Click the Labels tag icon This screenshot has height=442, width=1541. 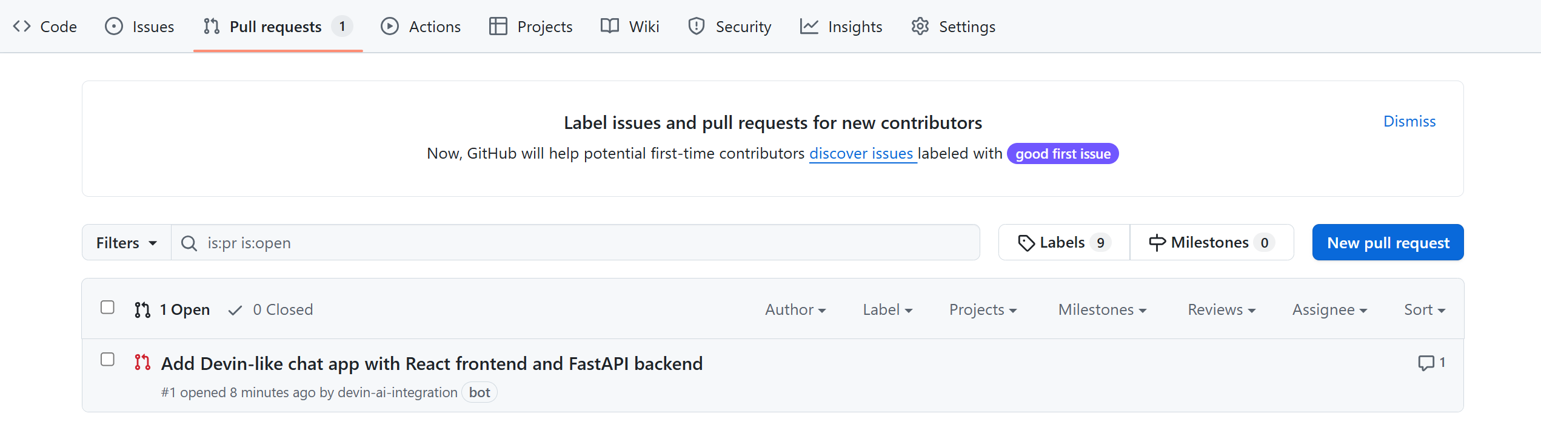pyautogui.click(x=1026, y=243)
